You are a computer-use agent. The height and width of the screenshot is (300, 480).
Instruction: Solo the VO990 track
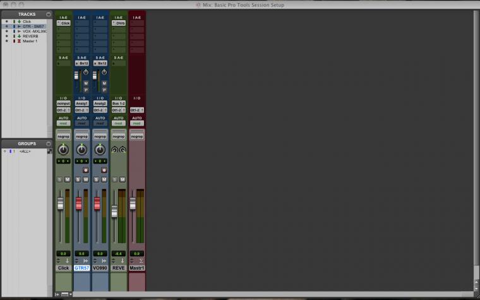97,179
